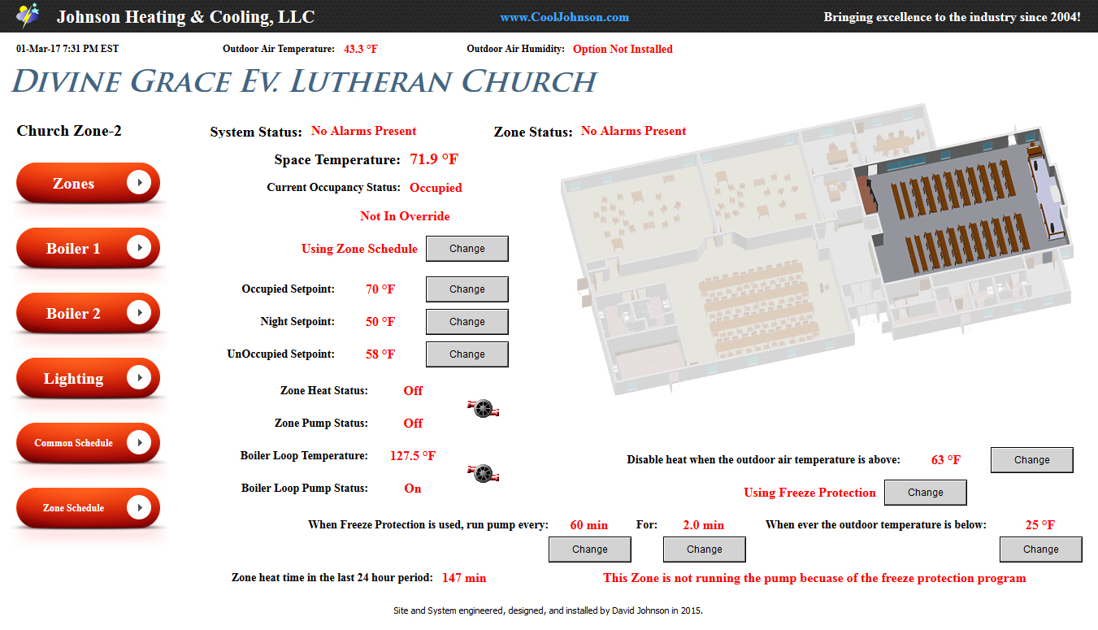Click the UnOccupied Setpoint value 58 °F
The width and height of the screenshot is (1098, 630).
(380, 354)
